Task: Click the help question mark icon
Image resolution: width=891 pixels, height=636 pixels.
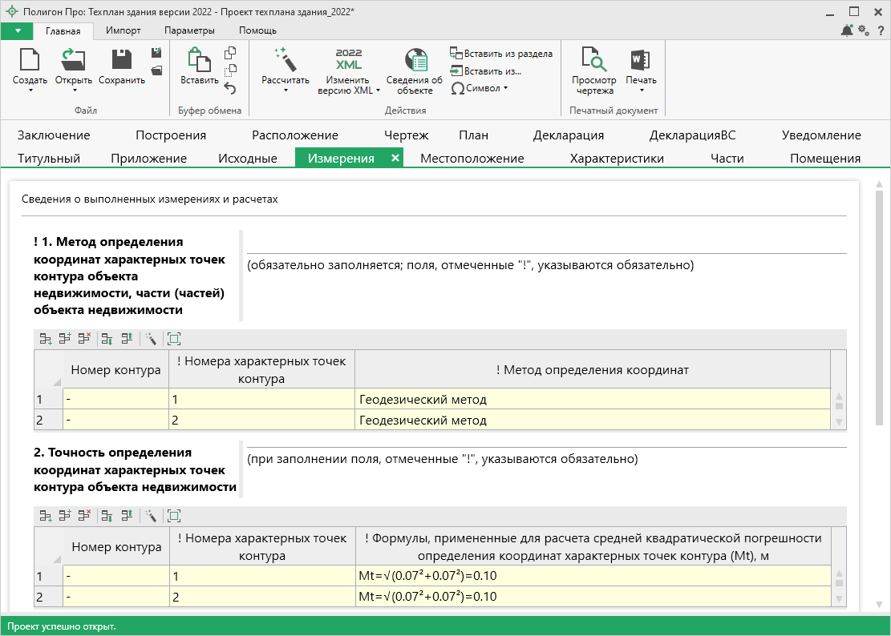Action: pyautogui.click(x=881, y=30)
